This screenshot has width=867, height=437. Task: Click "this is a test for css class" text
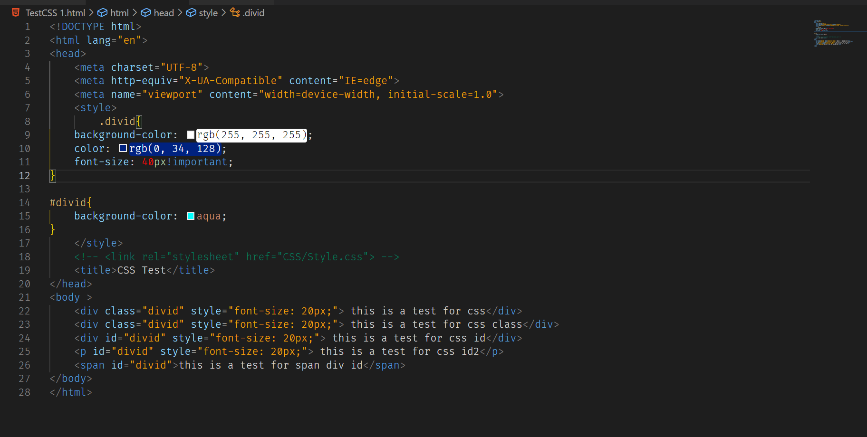click(x=437, y=324)
